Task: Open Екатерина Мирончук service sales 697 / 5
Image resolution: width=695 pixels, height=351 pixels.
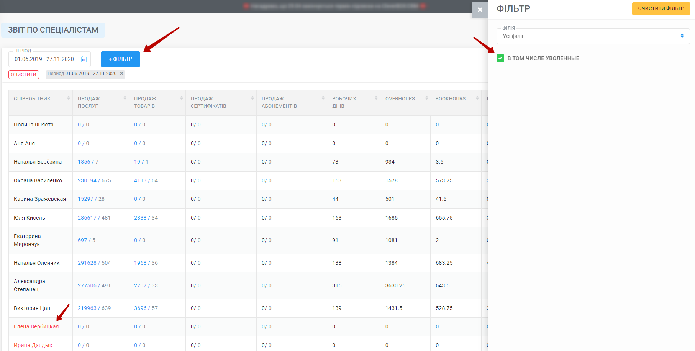Action: 87,240
